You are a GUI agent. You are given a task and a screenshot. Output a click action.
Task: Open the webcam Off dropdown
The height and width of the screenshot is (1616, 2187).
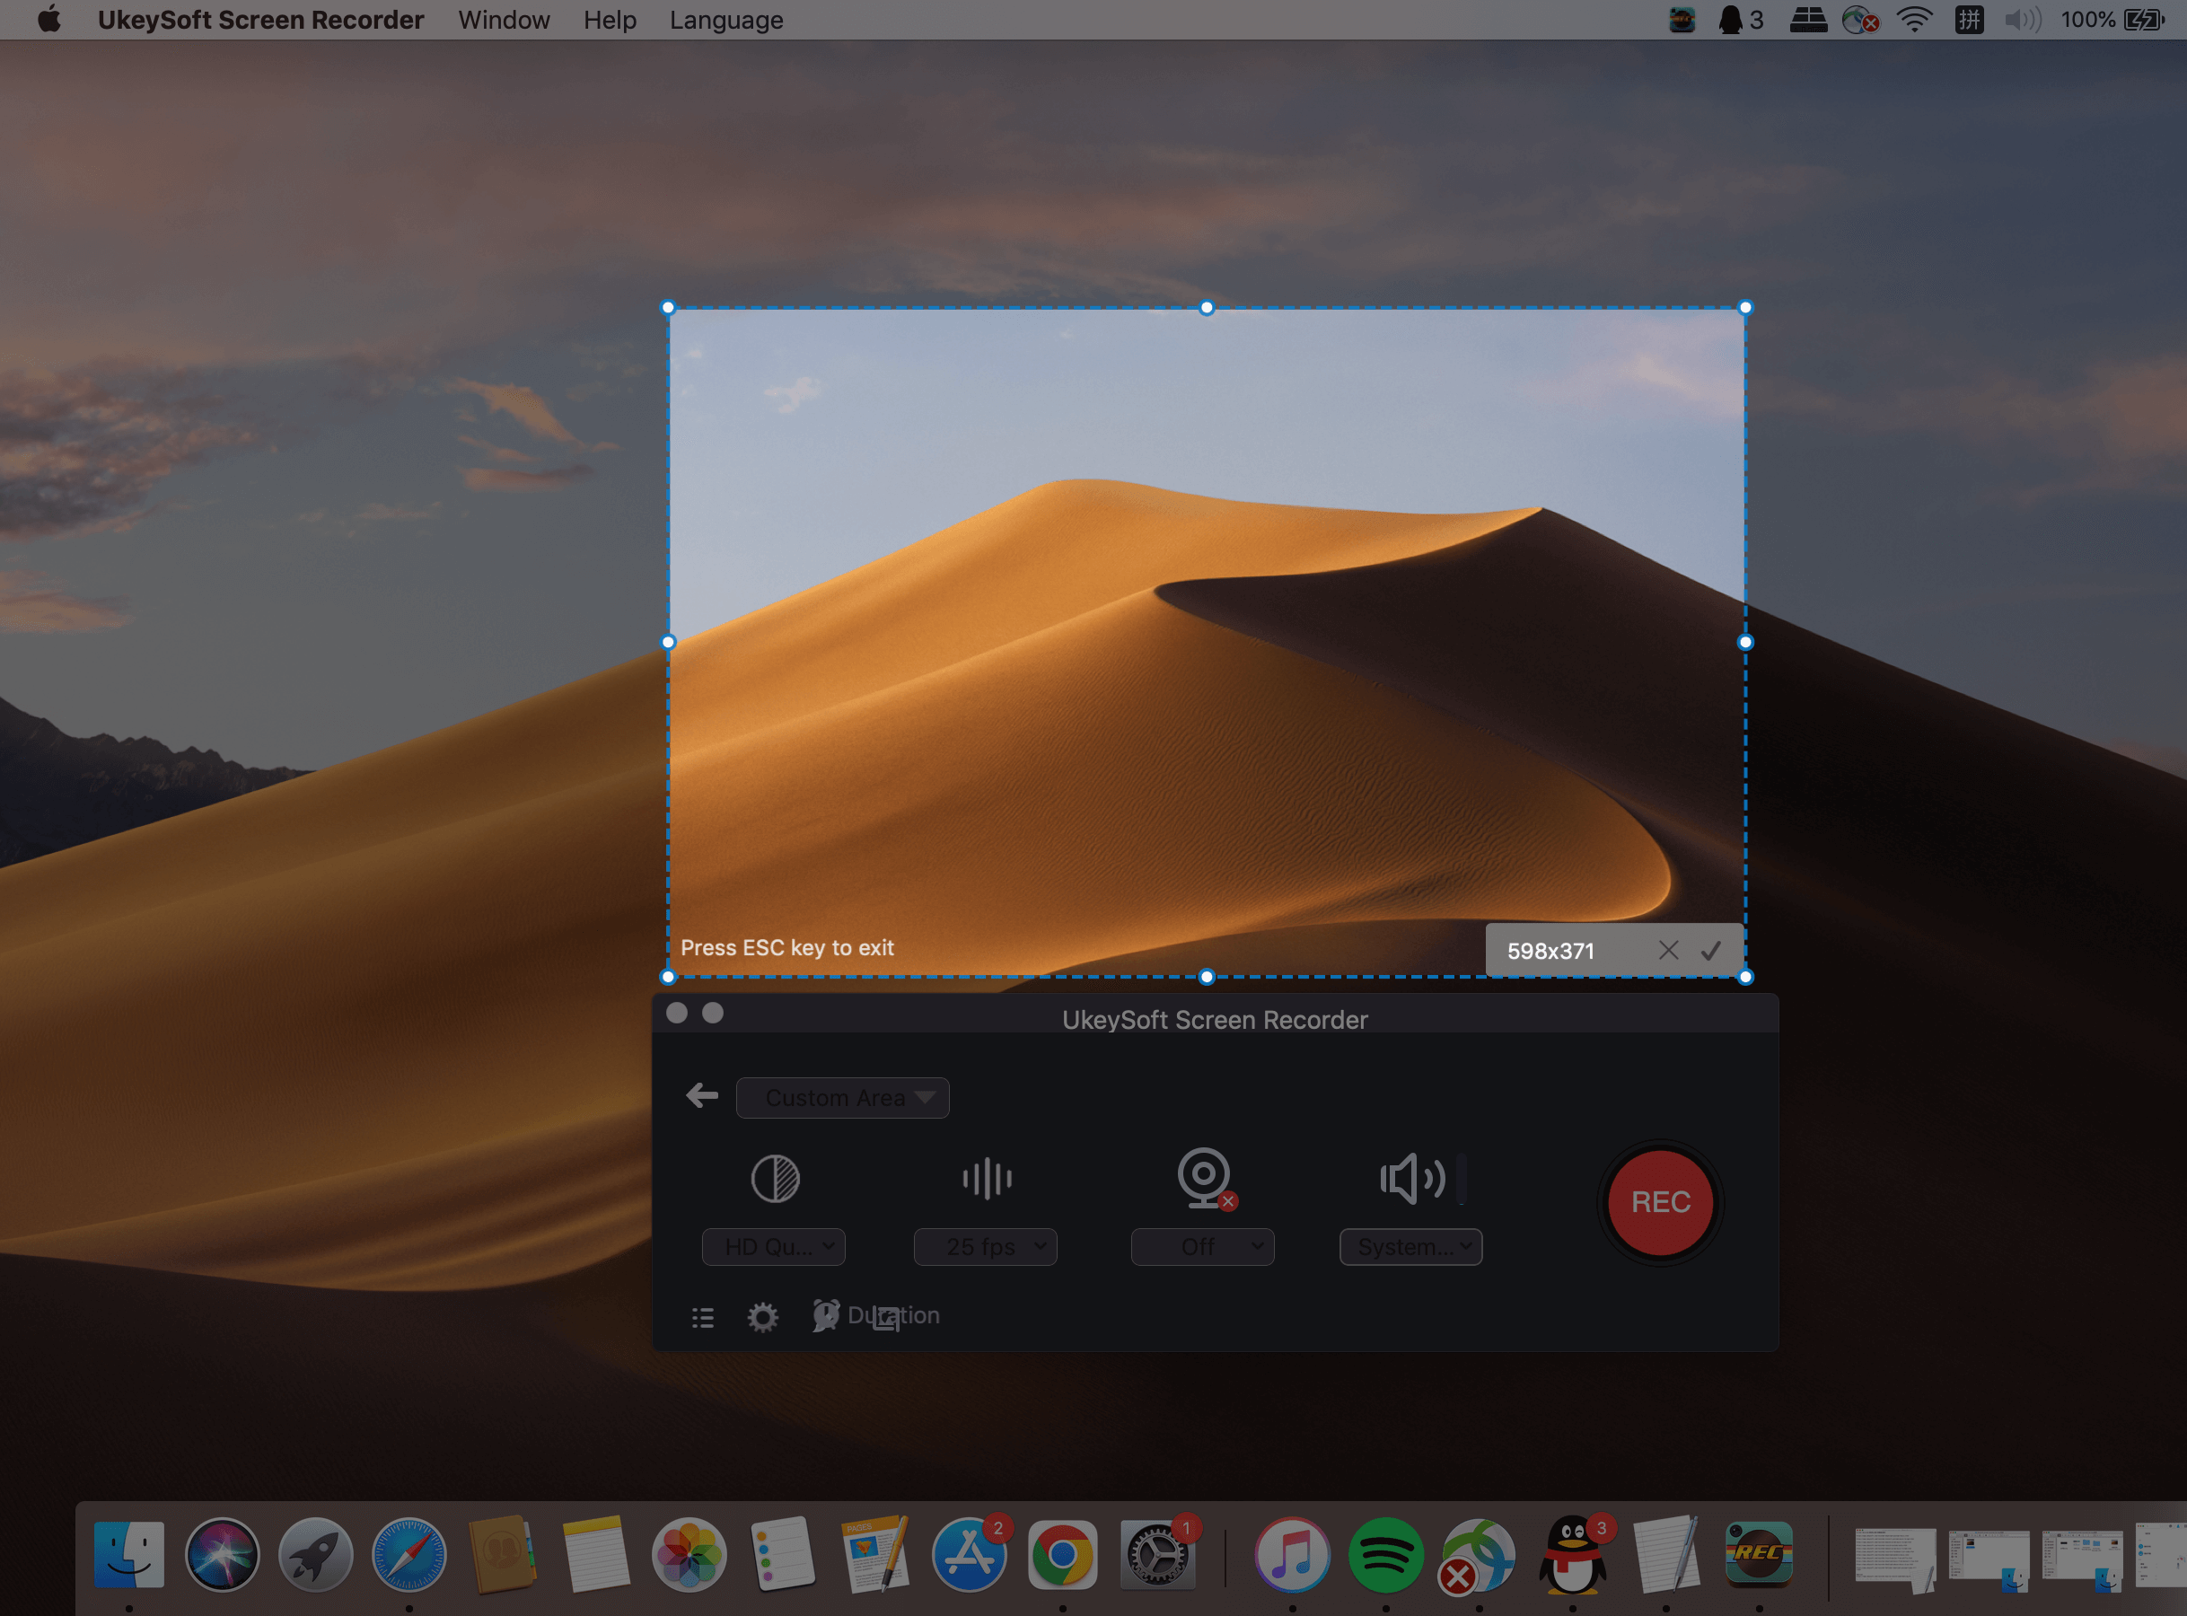pyautogui.click(x=1202, y=1246)
